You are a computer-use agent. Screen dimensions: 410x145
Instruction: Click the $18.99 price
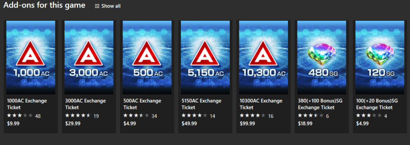coord(305,123)
